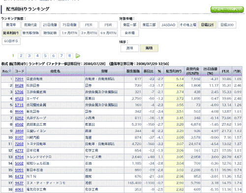
Task: Click the 25日乖離(%) column header
Action: [210, 71]
